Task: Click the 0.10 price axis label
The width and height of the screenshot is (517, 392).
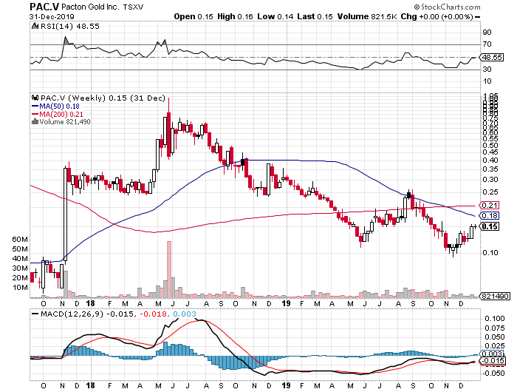Action: pos(490,253)
